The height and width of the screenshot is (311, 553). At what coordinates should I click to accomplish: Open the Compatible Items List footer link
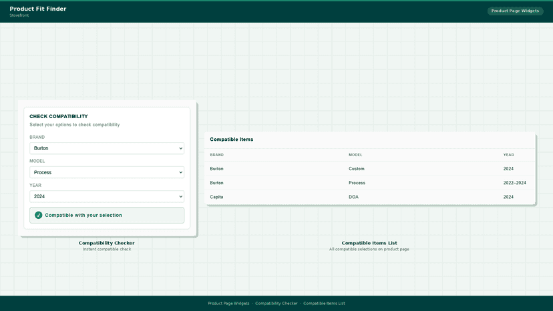324,303
